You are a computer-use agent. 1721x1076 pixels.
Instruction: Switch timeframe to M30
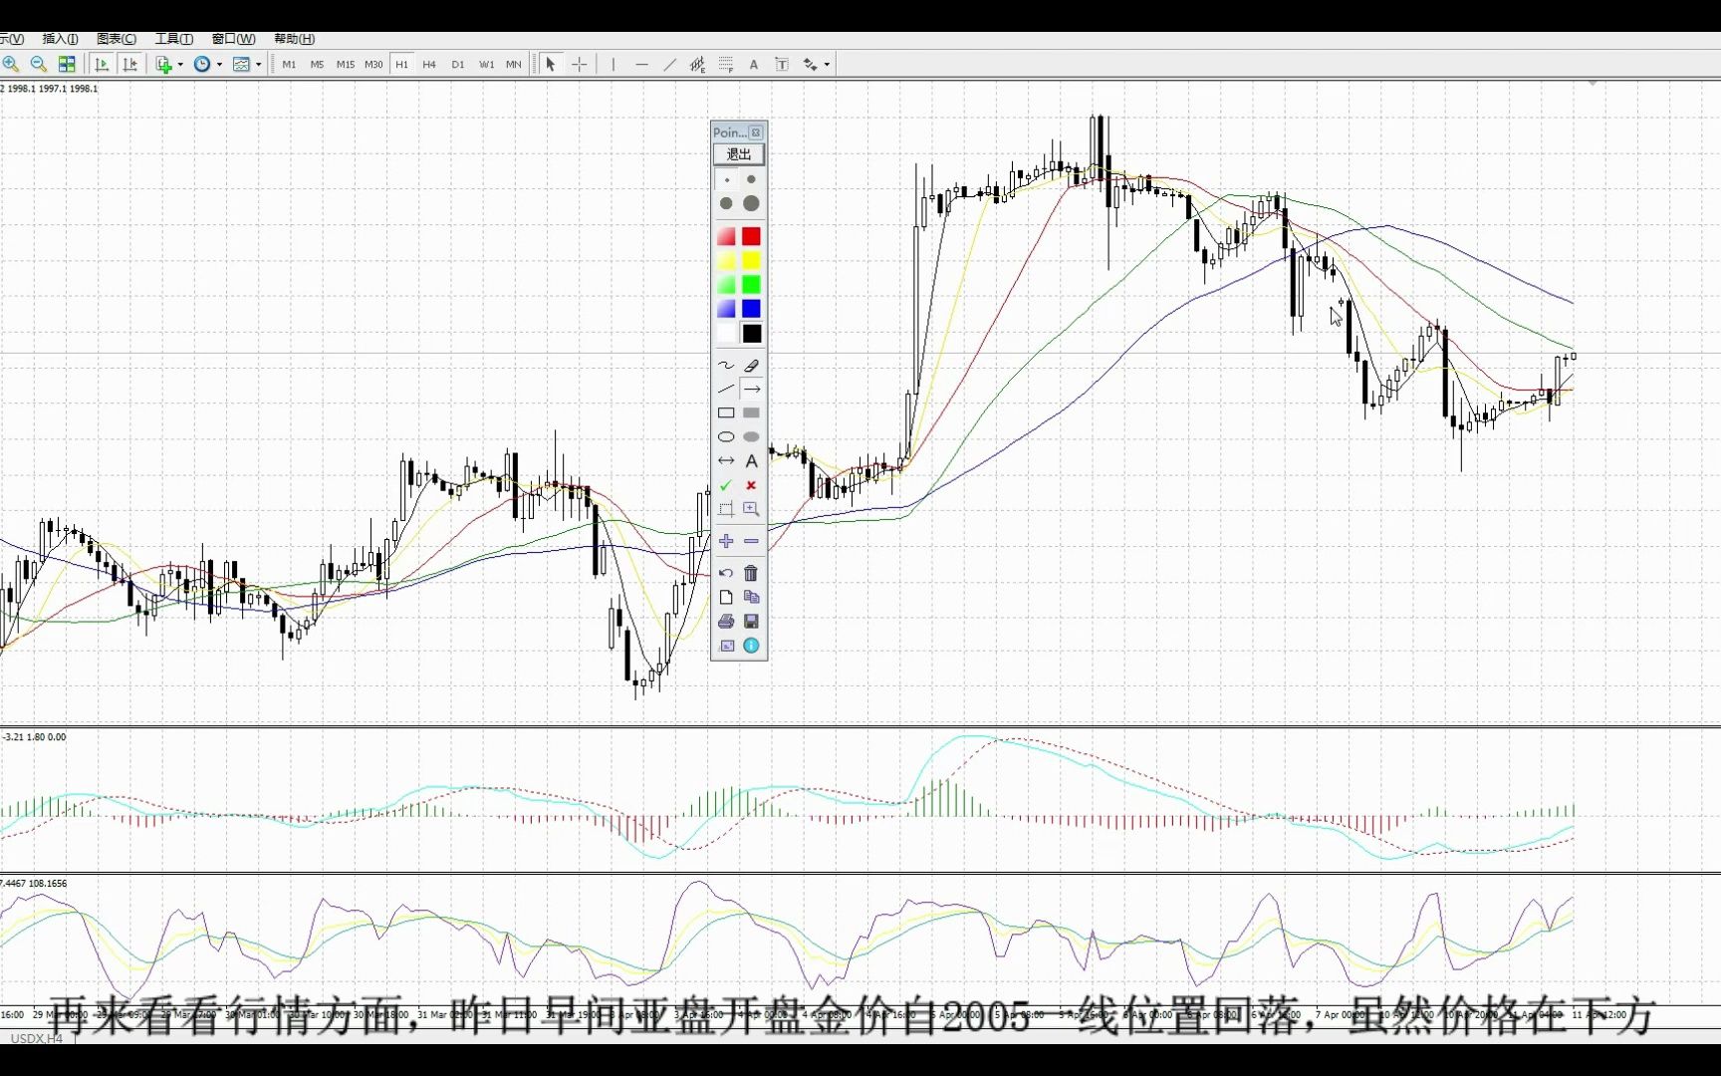(x=373, y=64)
